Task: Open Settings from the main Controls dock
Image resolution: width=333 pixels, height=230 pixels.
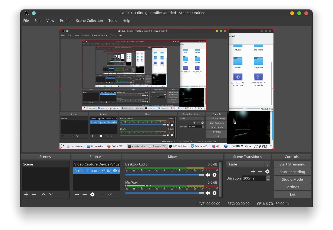Action: coord(292,187)
